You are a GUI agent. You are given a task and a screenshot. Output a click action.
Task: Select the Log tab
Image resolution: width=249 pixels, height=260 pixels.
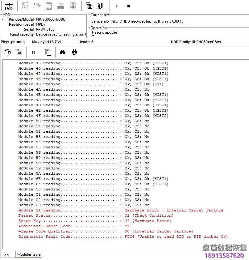coord(6,255)
